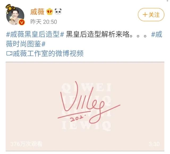Open the 戚薇 username link
The height and width of the screenshot is (154, 170).
click(x=37, y=12)
